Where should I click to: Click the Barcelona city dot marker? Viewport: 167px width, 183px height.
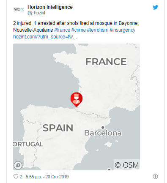coord(103,127)
